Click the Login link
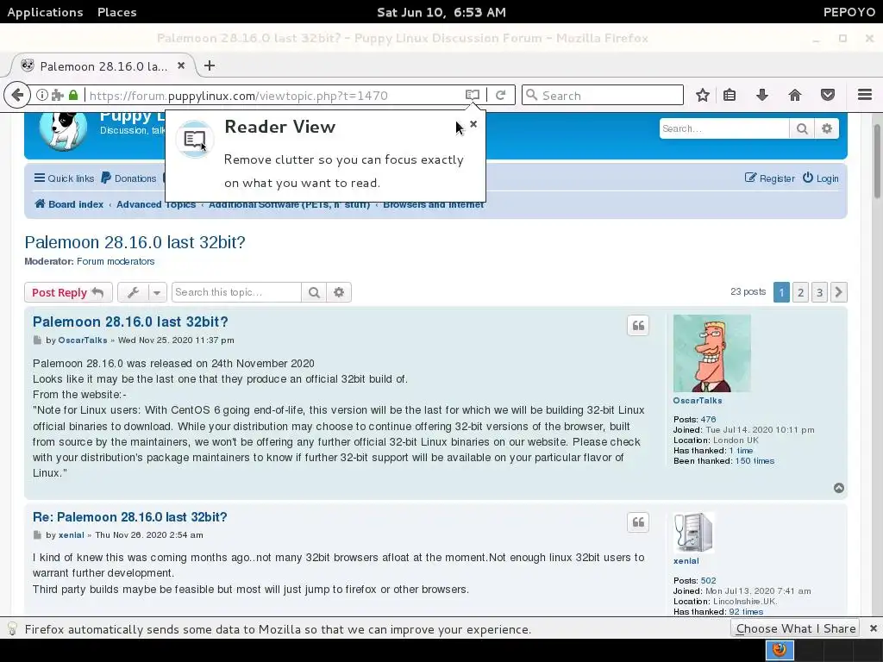 point(821,178)
